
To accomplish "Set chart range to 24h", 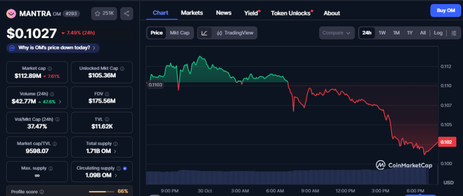I will click(367, 33).
